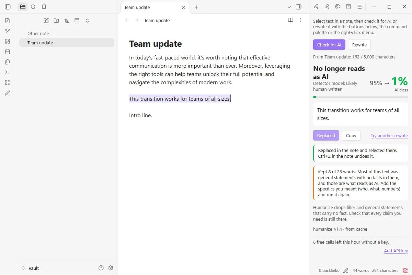Click the Replaced button
The height and width of the screenshot is (275, 412).
(326, 135)
